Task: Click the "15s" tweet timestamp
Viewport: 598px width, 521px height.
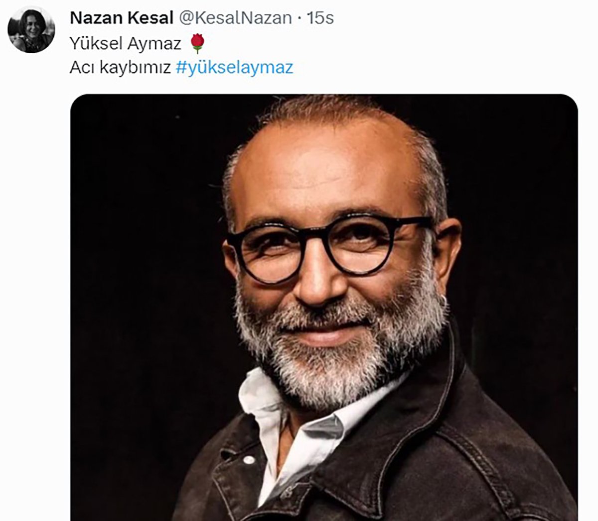Action: click(320, 18)
